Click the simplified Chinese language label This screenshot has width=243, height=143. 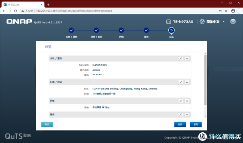point(213,22)
